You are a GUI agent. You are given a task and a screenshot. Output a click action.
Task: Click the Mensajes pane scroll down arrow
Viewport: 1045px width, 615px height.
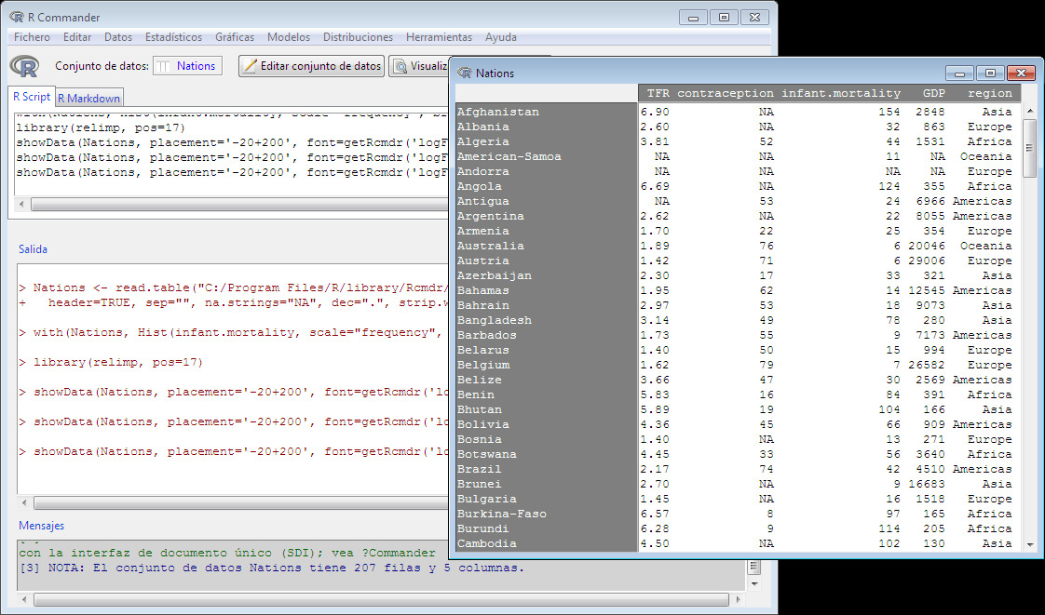tap(754, 583)
